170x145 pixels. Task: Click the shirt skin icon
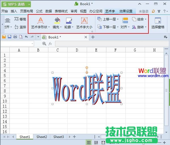pyautogui.click(x=159, y=11)
